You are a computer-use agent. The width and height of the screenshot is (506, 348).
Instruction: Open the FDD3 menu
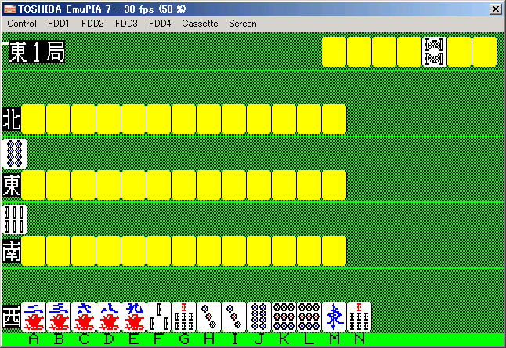click(x=126, y=24)
